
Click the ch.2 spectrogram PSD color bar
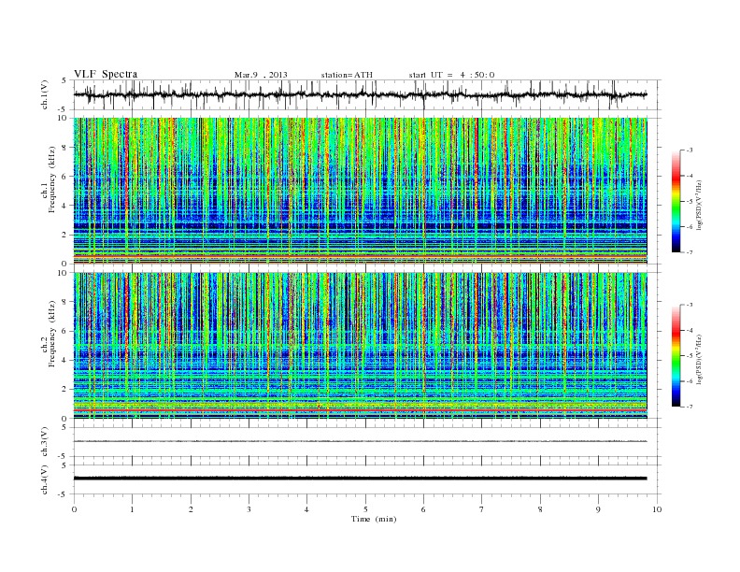[x=676, y=356]
